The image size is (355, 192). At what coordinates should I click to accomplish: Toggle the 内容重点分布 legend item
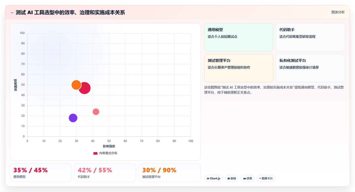click(x=105, y=153)
